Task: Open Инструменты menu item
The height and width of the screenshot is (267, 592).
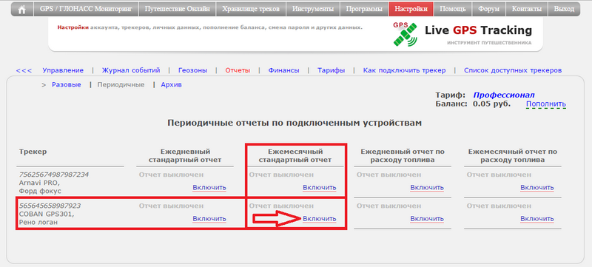Action: pyautogui.click(x=312, y=9)
